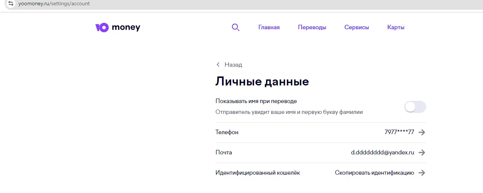
Task: Click Скопировать идентификацию link
Action: (375, 173)
